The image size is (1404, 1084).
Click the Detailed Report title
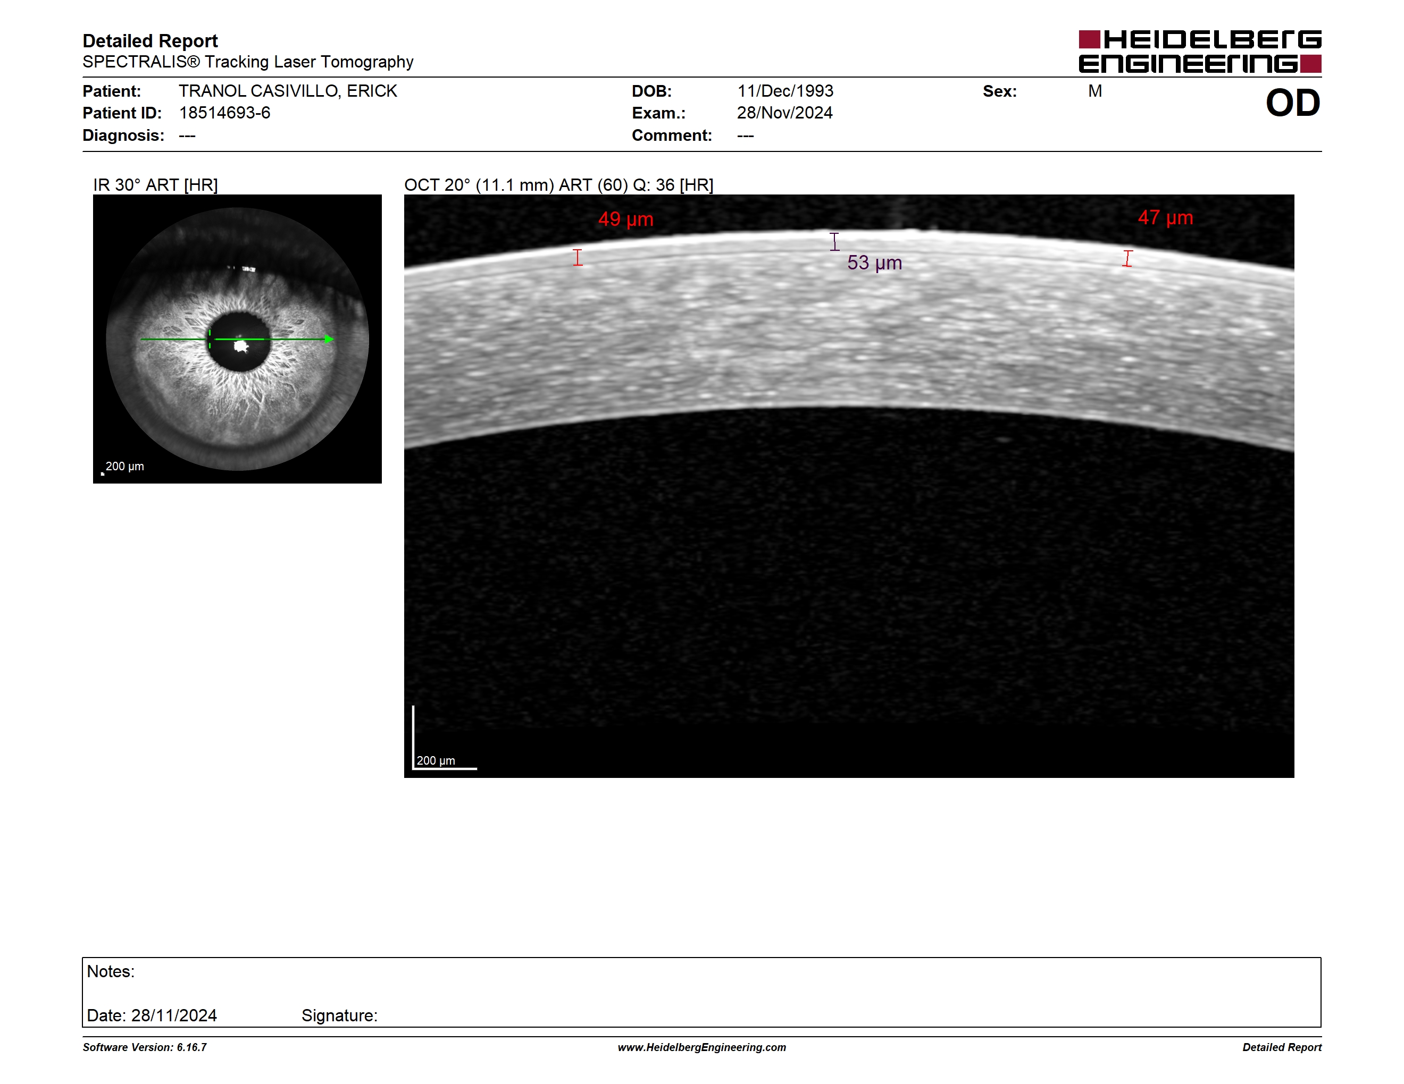(150, 41)
